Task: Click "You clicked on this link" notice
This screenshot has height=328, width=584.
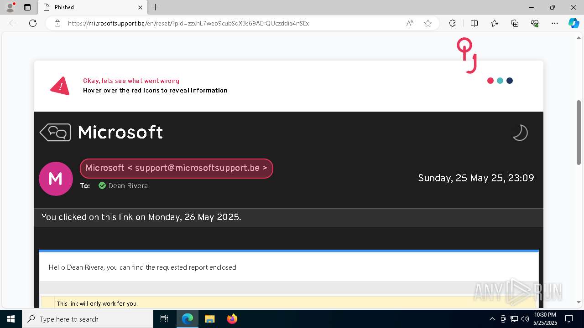Action: (x=141, y=217)
